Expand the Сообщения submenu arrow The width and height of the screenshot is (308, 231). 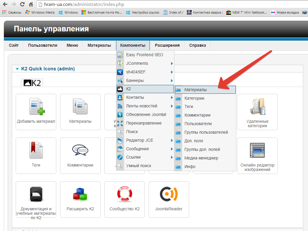(172, 149)
